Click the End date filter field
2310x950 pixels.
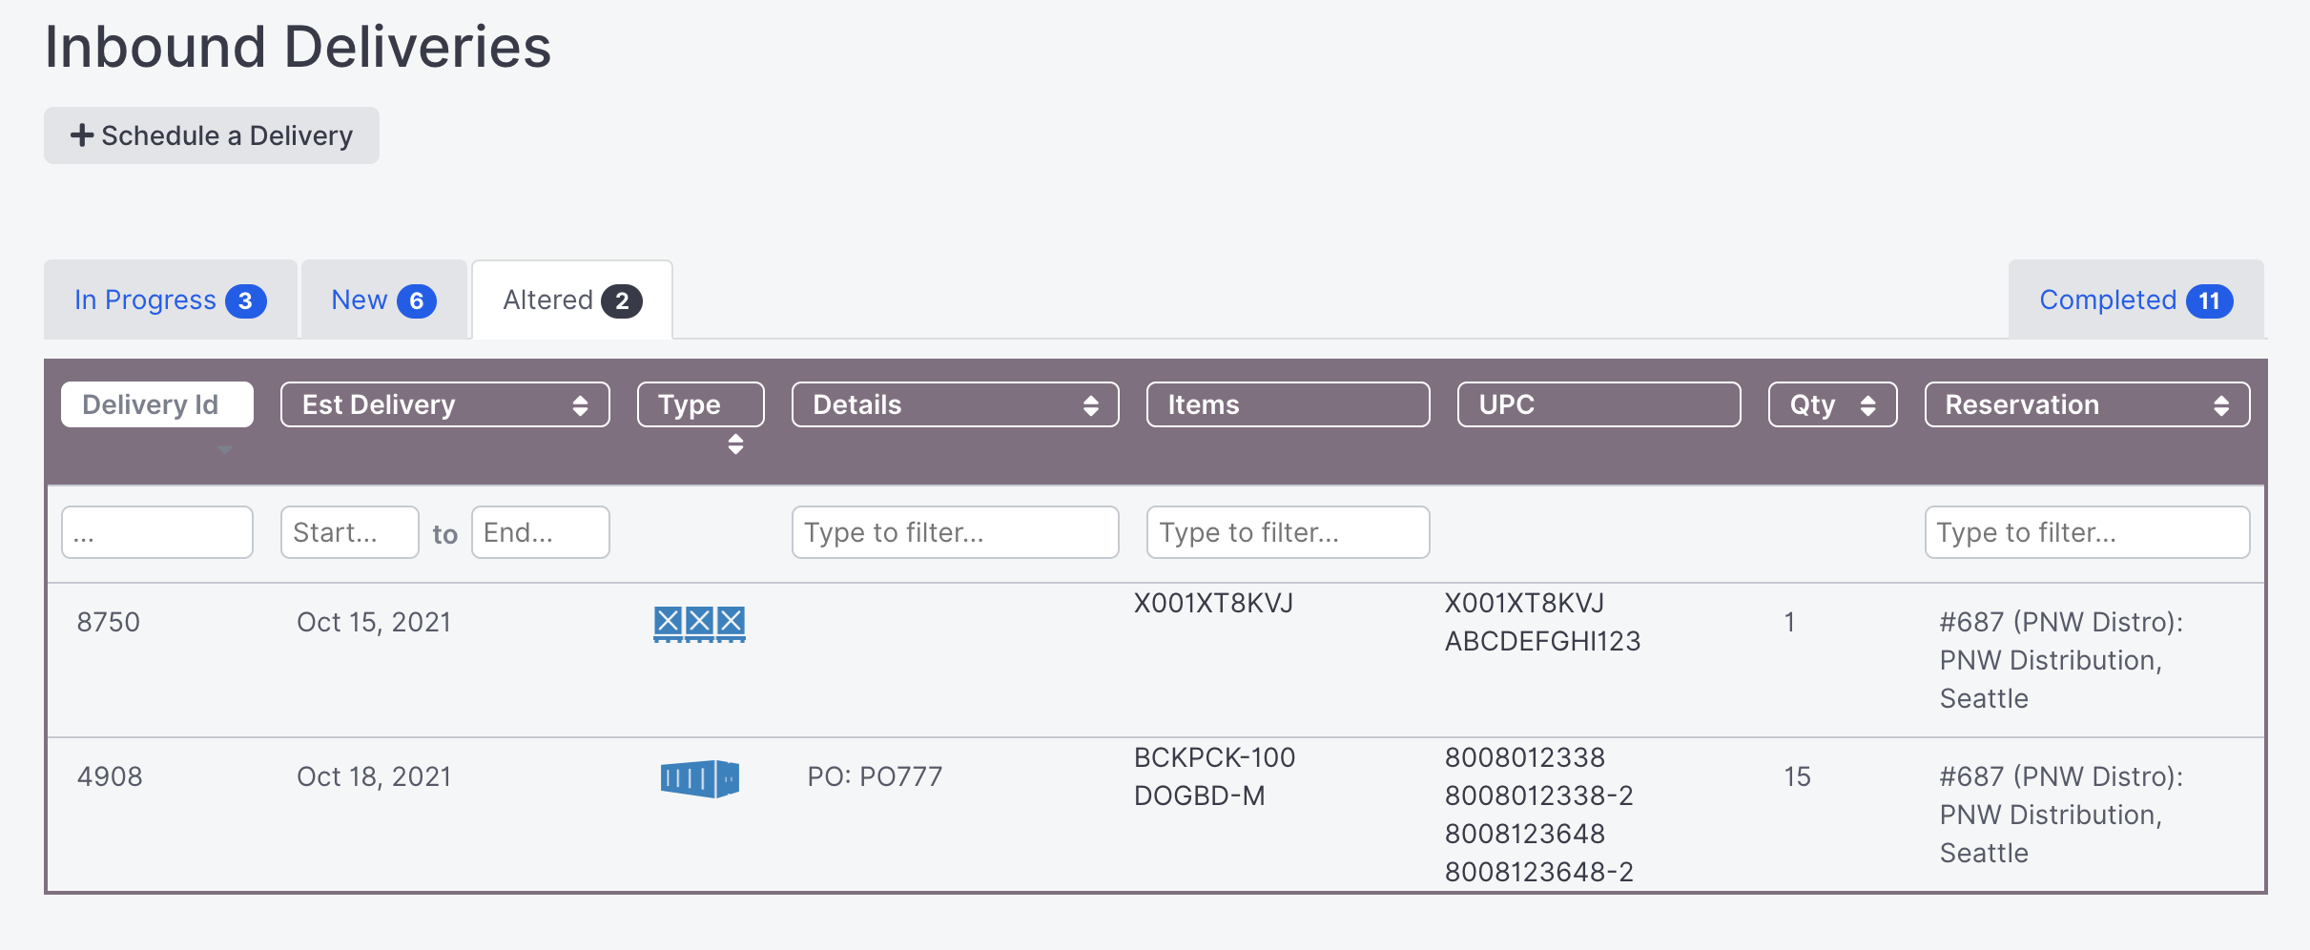click(541, 532)
